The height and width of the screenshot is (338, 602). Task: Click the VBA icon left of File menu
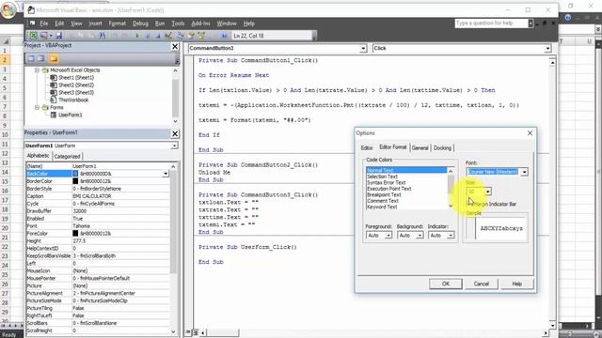[x=32, y=23]
